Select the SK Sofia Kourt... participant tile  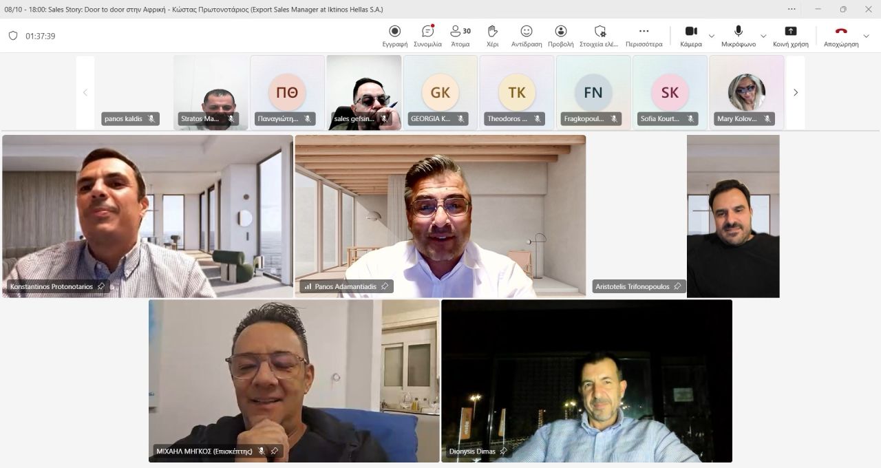(670, 92)
